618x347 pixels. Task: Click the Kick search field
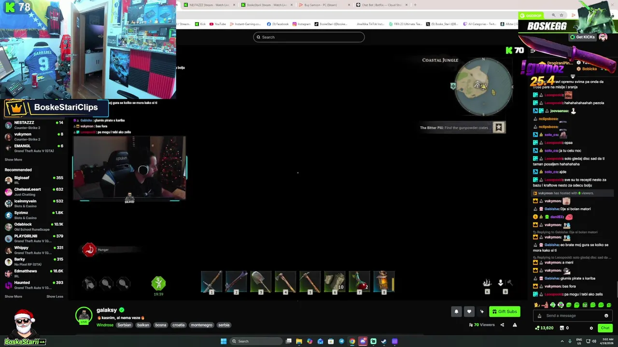[x=309, y=37]
